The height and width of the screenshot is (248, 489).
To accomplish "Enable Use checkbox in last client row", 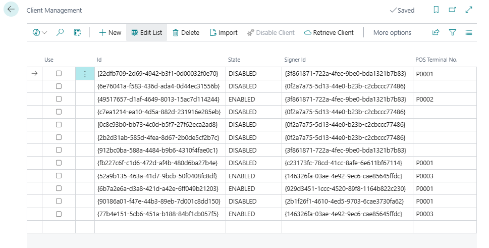I will [x=59, y=214].
